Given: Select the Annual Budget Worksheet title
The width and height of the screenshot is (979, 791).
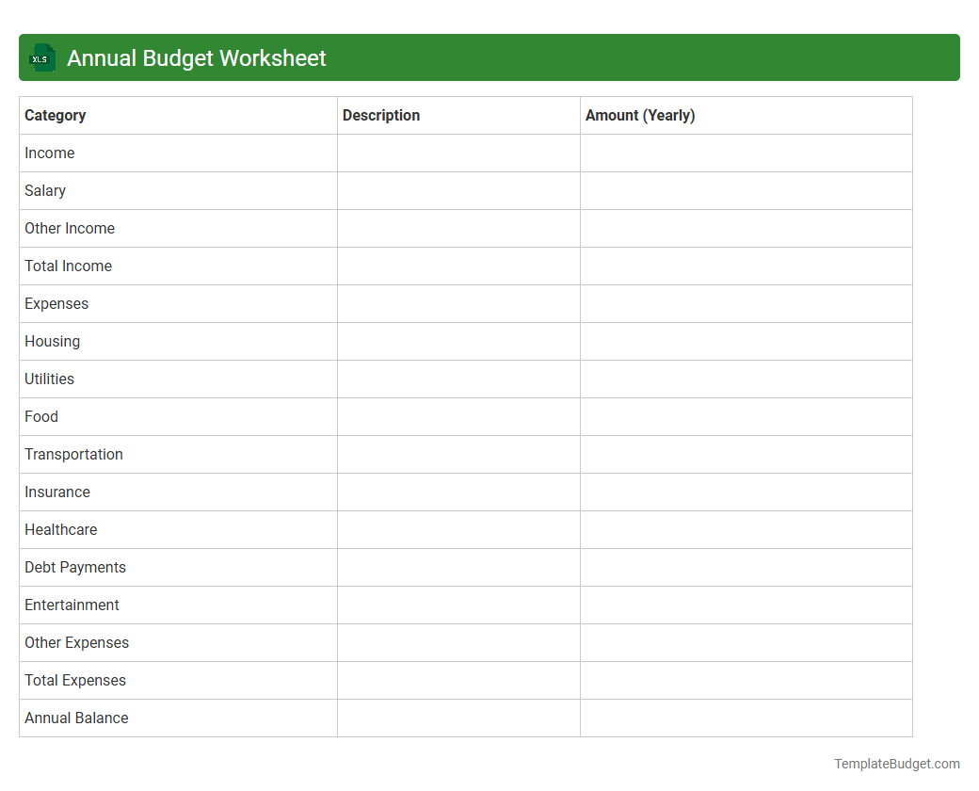Looking at the screenshot, I should [196, 57].
